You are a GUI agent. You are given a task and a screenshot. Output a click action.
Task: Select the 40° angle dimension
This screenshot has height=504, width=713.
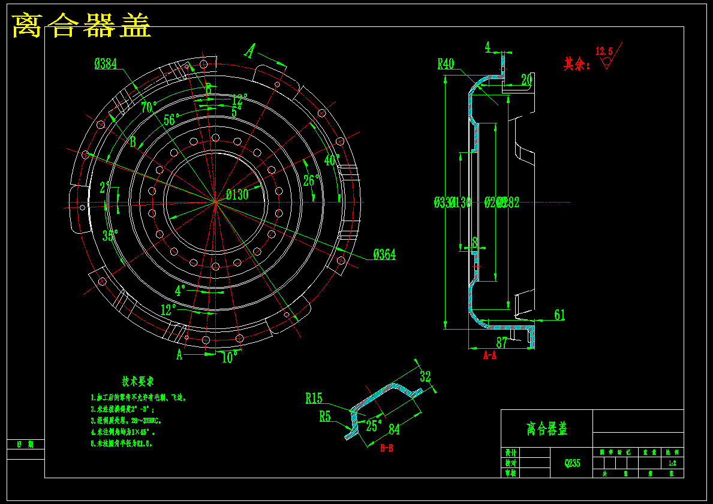pyautogui.click(x=332, y=160)
